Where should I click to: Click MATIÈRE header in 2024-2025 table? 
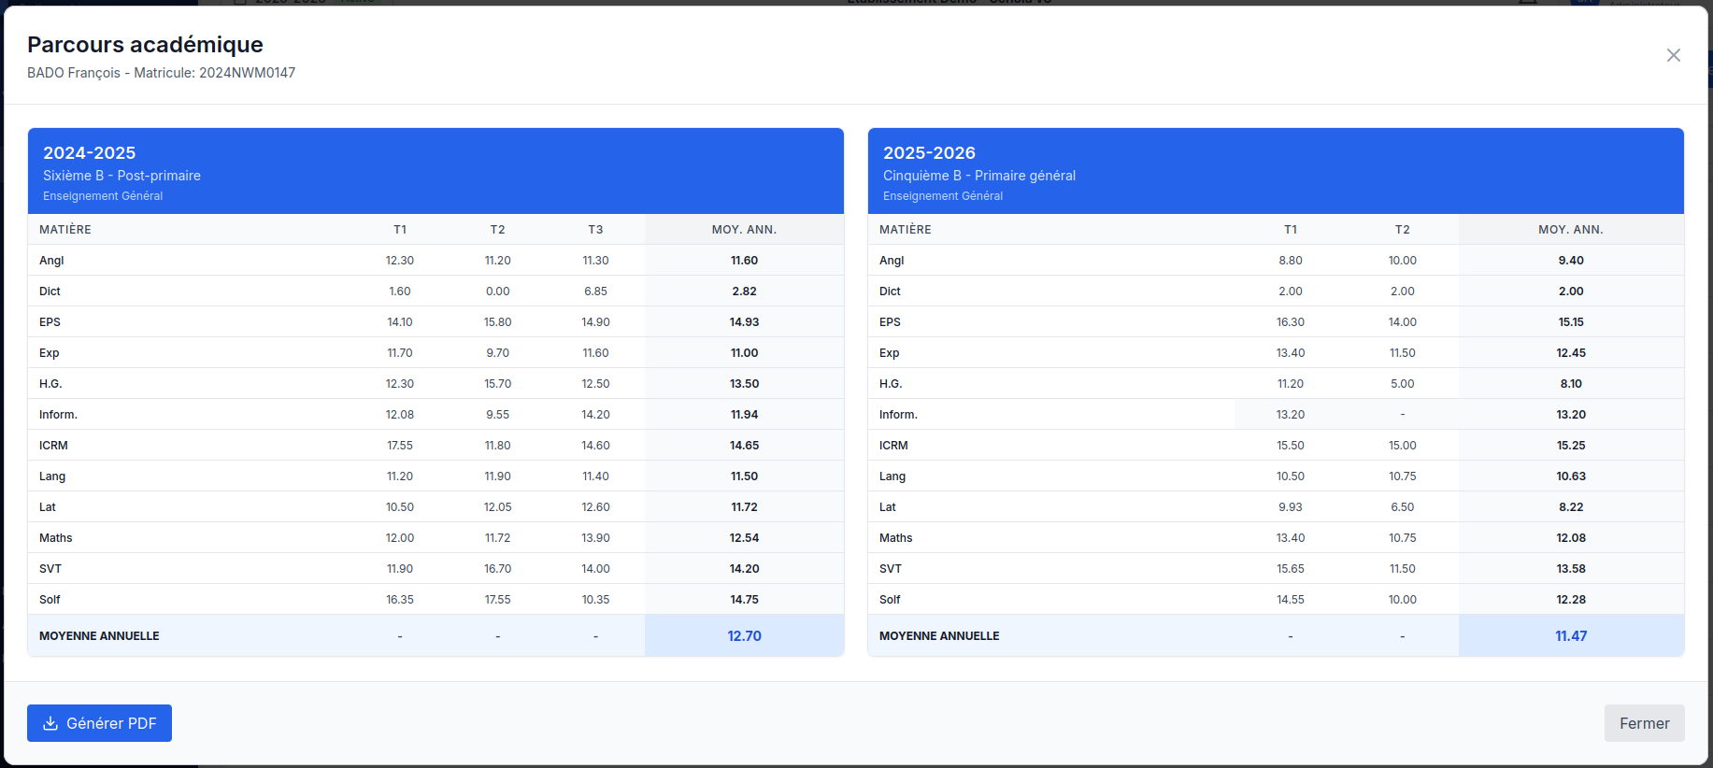click(65, 230)
